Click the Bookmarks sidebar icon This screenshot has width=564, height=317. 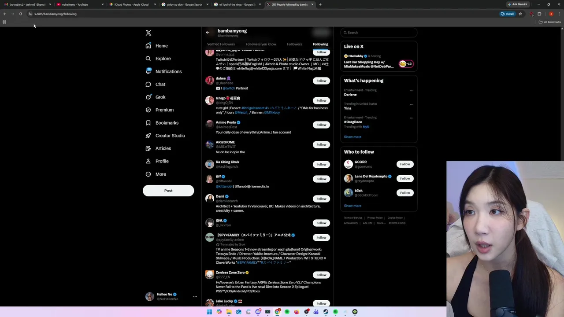click(x=148, y=123)
